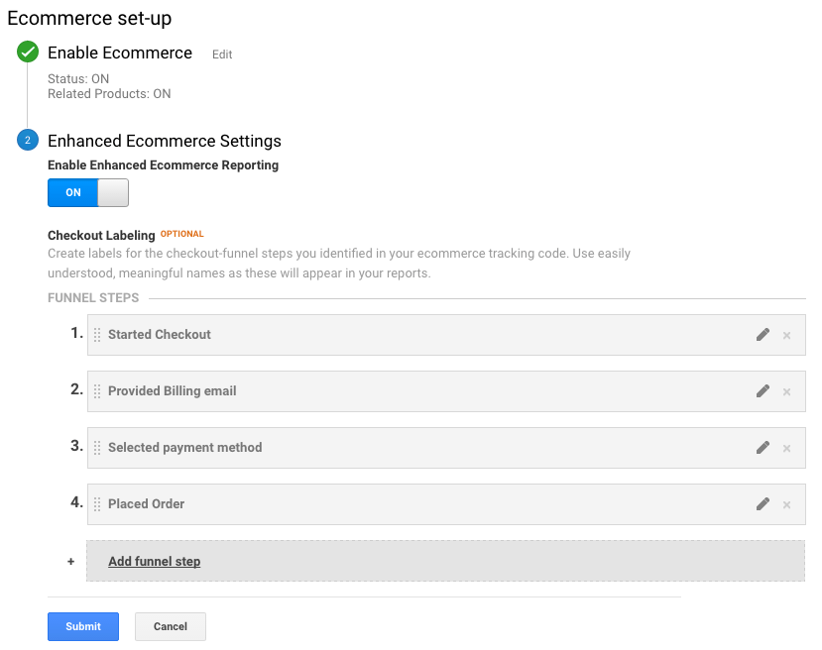Open the Add funnel step link
Image resolution: width=822 pixels, height=650 pixels.
(154, 561)
